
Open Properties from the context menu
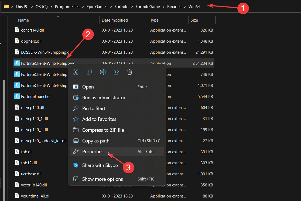[117, 151]
